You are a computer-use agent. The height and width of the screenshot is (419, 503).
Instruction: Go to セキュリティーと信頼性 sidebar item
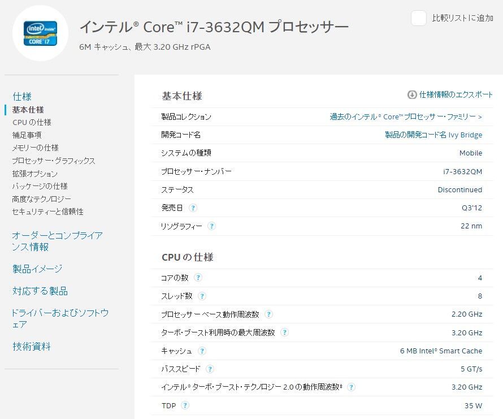[48, 211]
